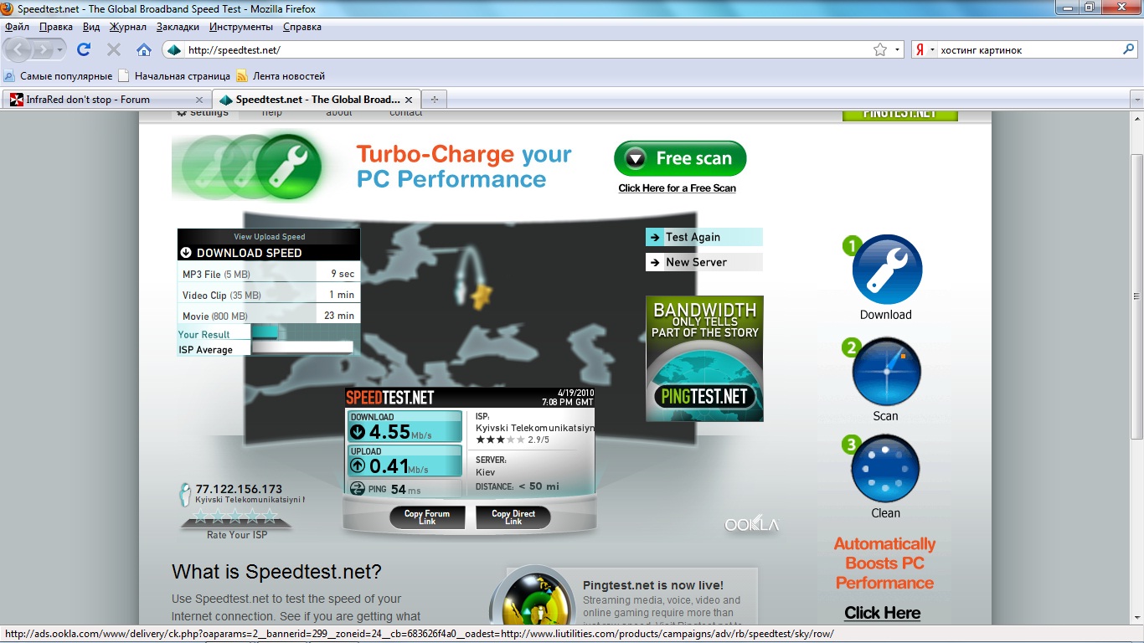1144x643 pixels.
Task: Click the MP3 File (5 MB) row
Action: pyautogui.click(x=269, y=274)
